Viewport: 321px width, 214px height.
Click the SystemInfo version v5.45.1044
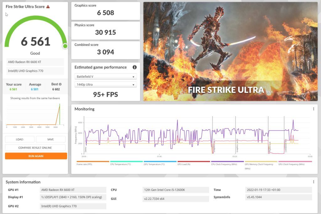[278, 197]
